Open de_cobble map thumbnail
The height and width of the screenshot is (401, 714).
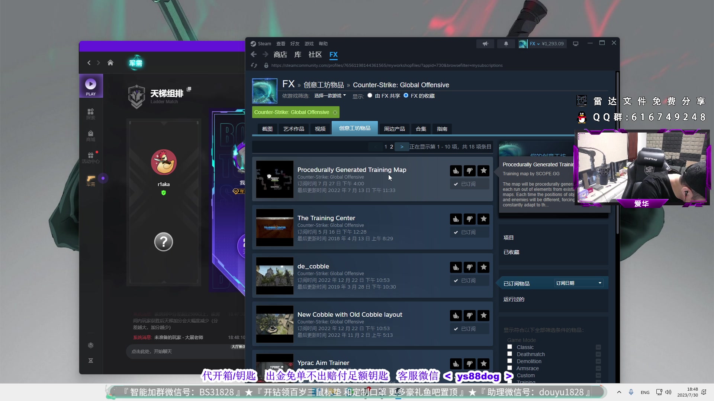click(275, 276)
